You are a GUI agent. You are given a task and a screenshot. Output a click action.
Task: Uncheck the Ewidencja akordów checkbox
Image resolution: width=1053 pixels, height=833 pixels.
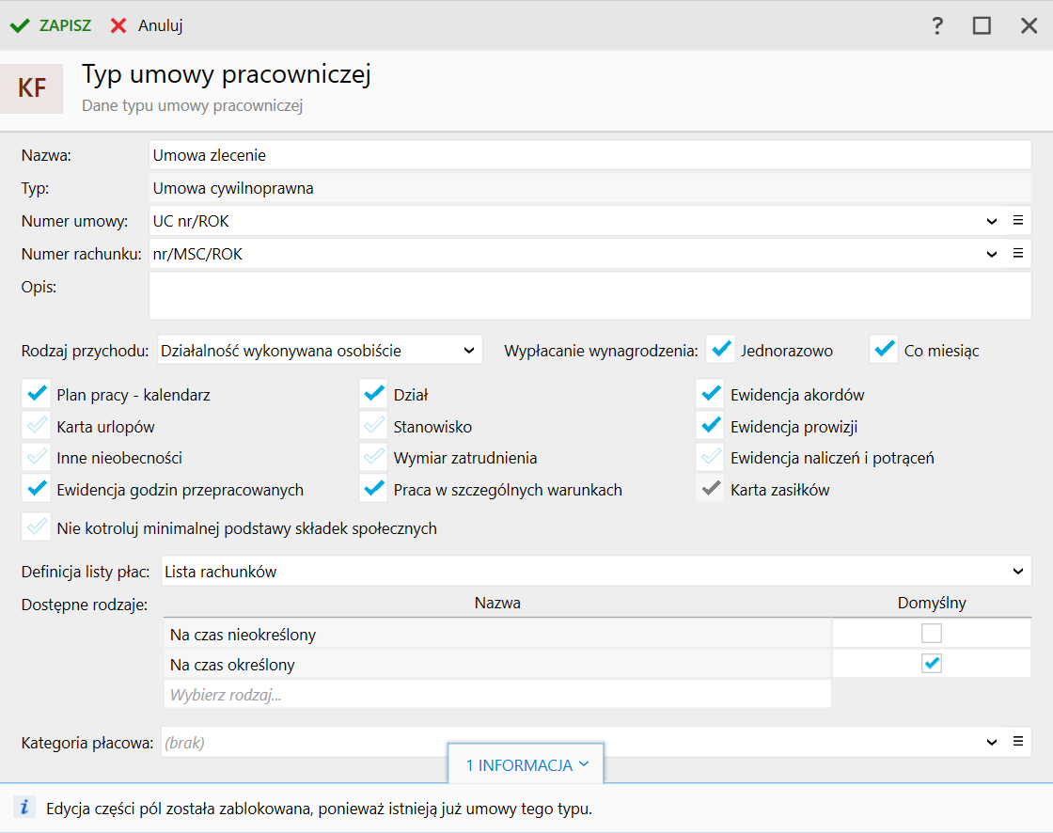(x=711, y=395)
